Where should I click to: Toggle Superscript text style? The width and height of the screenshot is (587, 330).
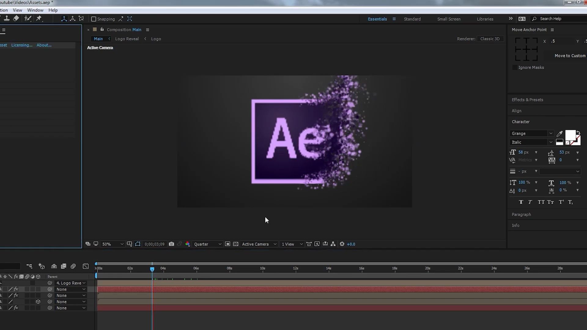tap(561, 202)
